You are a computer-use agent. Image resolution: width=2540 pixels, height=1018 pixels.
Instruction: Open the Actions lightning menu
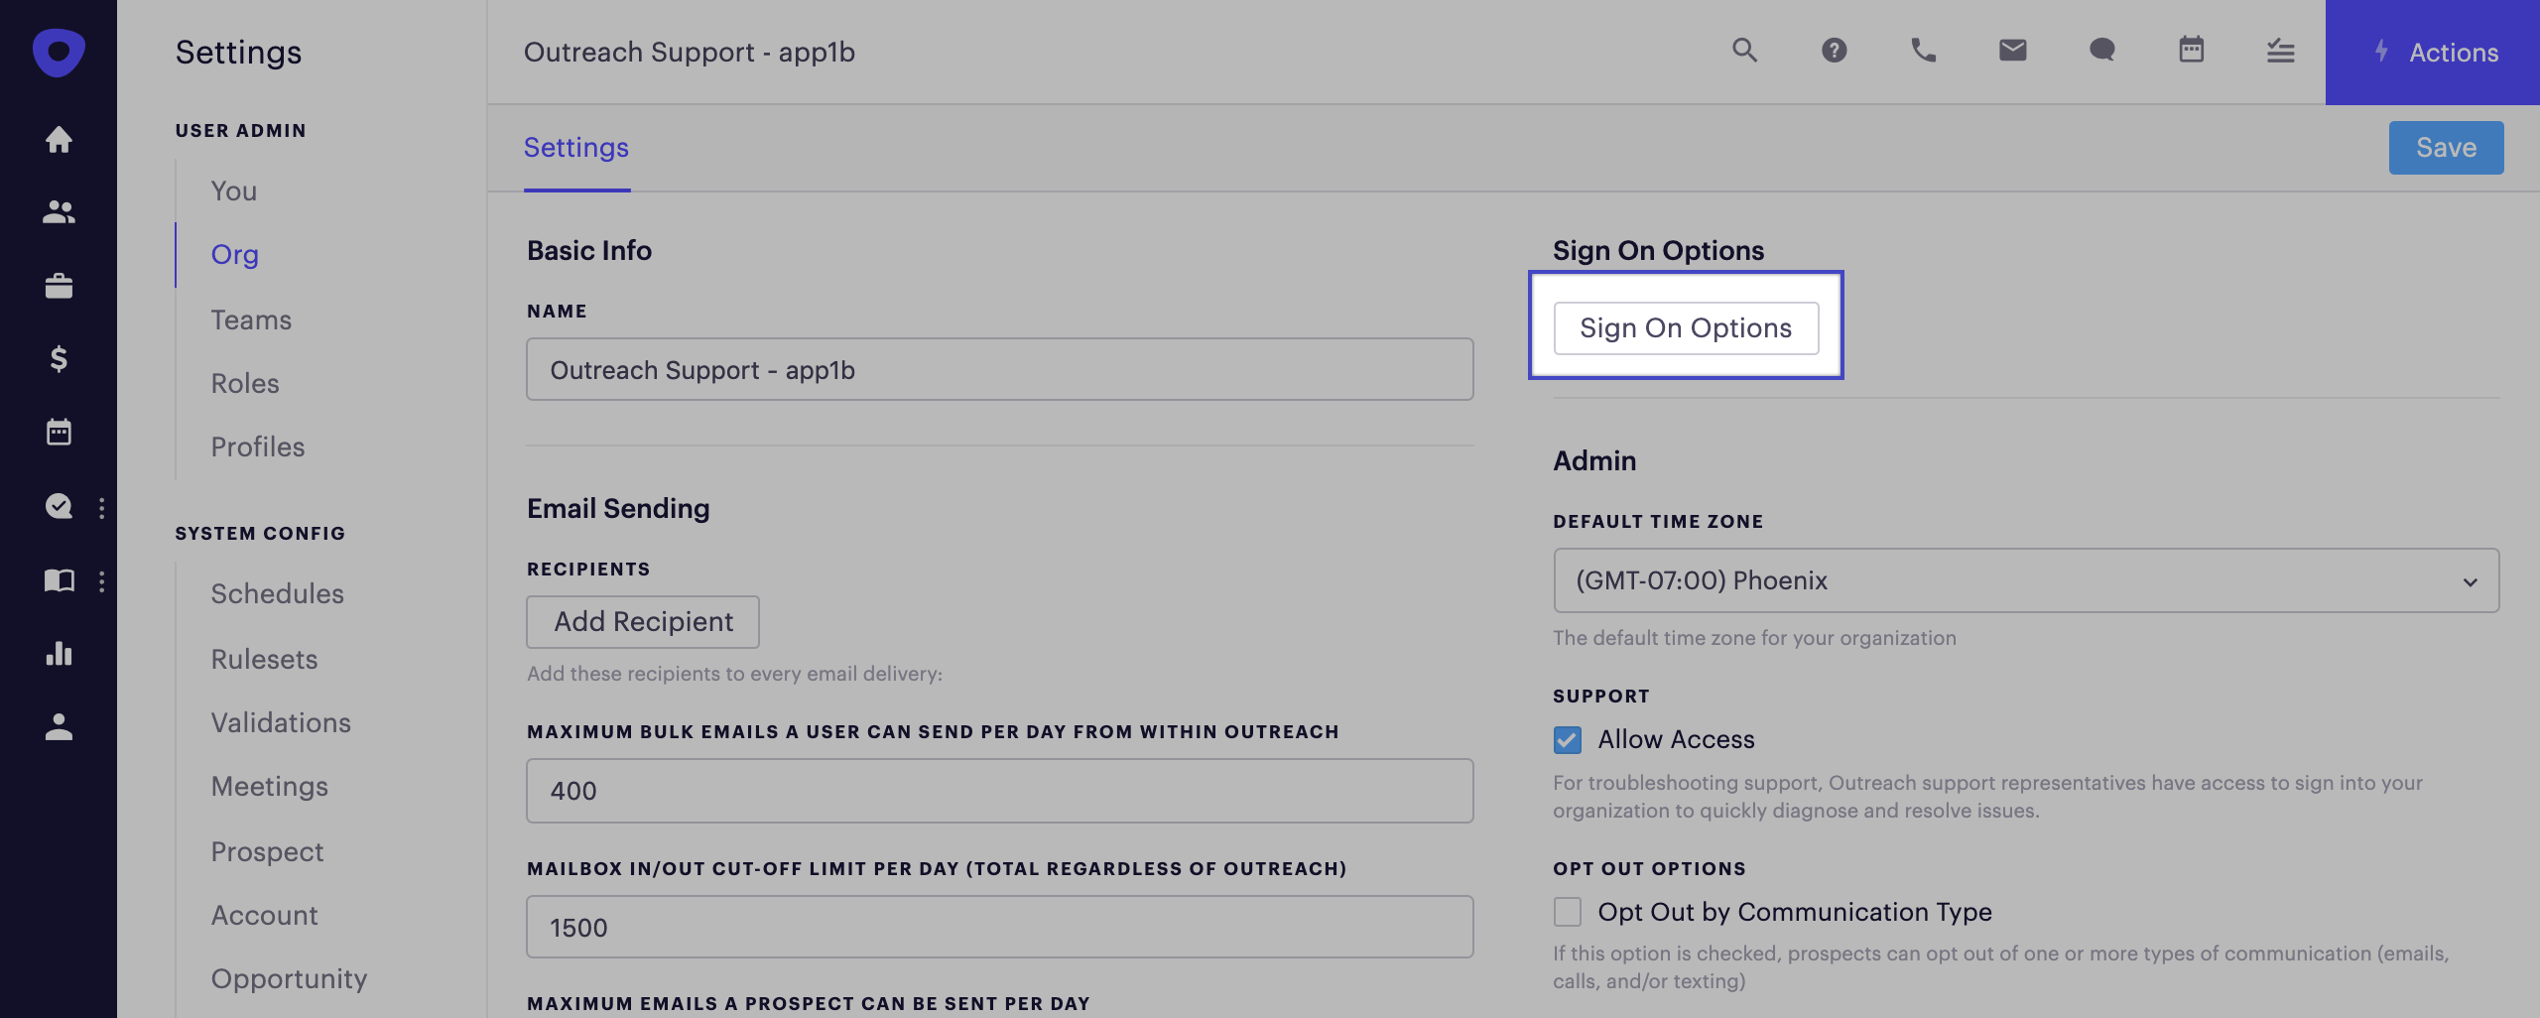pyautogui.click(x=2433, y=52)
